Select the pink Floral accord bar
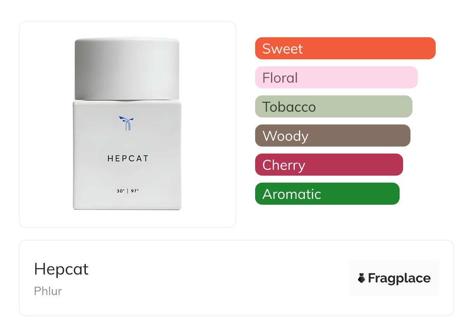473x335 pixels. 336,78
